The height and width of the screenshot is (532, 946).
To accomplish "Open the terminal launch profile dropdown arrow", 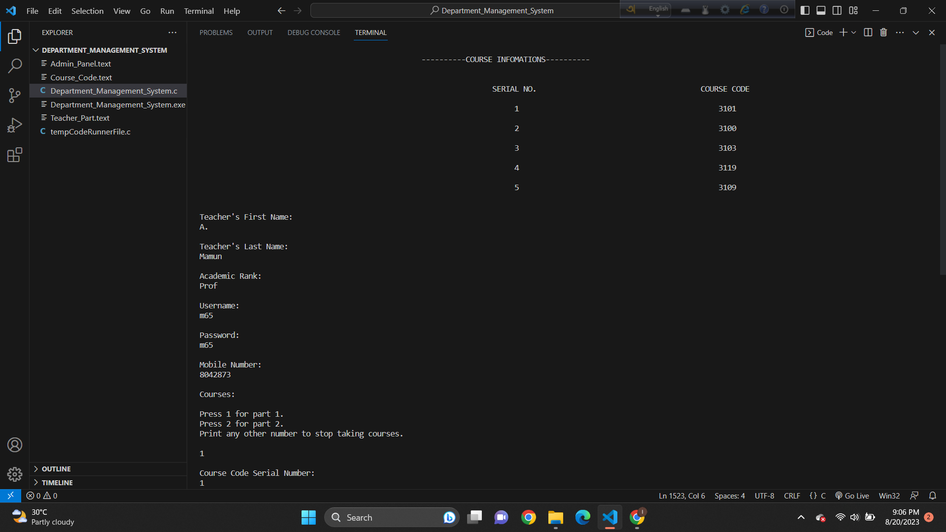I will [853, 32].
